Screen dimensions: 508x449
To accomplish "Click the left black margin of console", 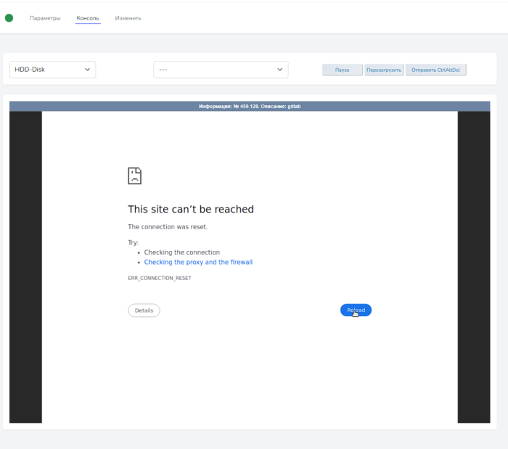I will [25, 267].
